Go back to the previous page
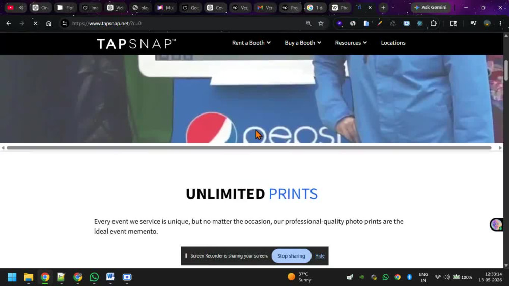Screen dimensions: 509x286 point(9,23)
